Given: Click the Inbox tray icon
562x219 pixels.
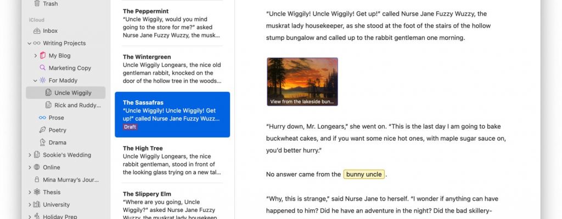Looking at the screenshot, I should [x=37, y=31].
